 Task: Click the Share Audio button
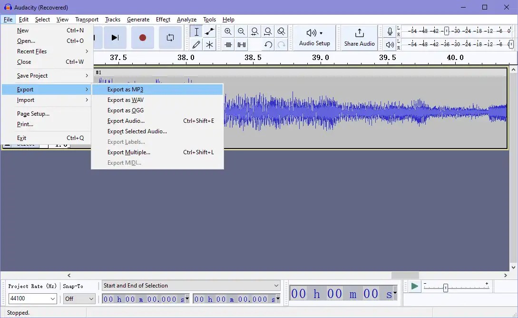click(x=359, y=38)
